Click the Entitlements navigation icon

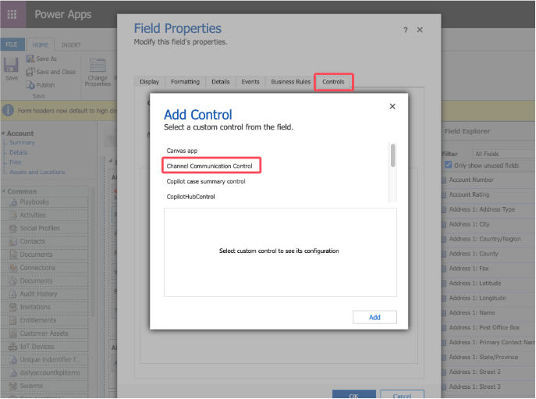pos(13,320)
